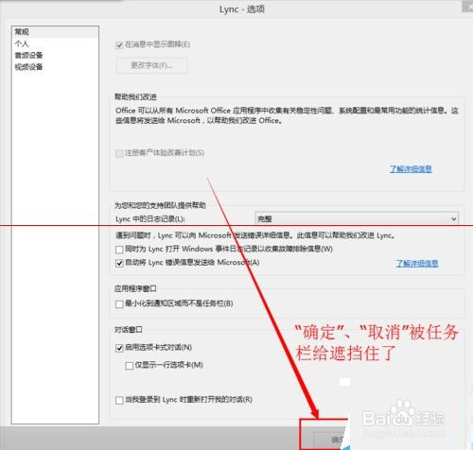Select 个人 category in left list

55,43
